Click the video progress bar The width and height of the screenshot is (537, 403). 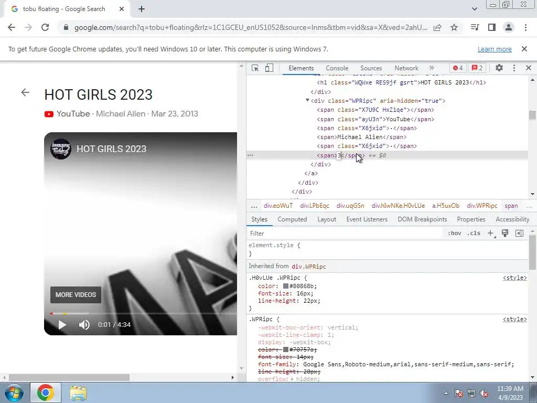pos(143,313)
